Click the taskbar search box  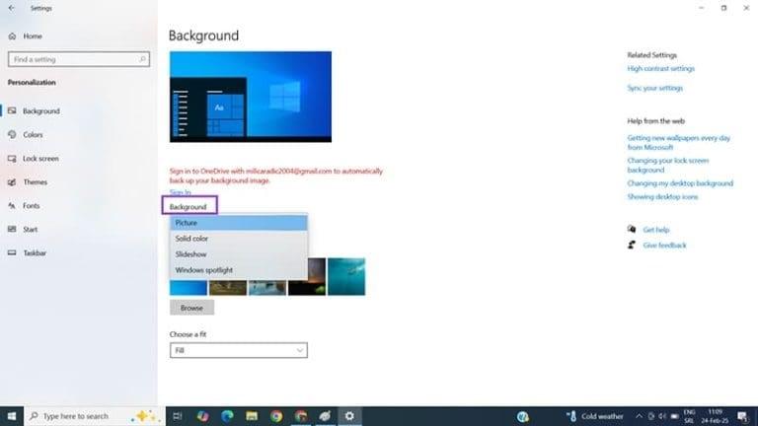(95, 416)
